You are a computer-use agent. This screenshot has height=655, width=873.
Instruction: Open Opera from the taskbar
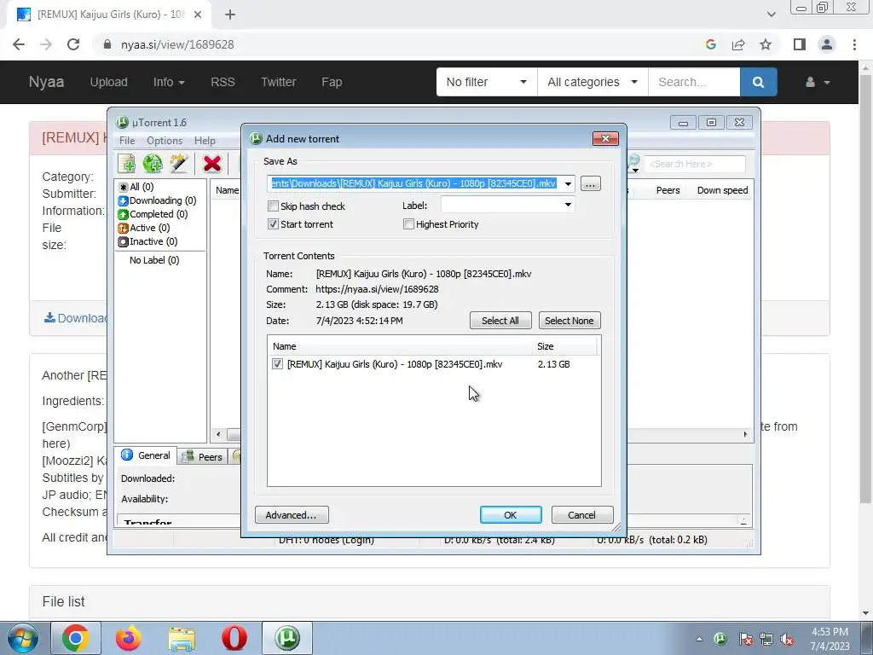click(234, 638)
